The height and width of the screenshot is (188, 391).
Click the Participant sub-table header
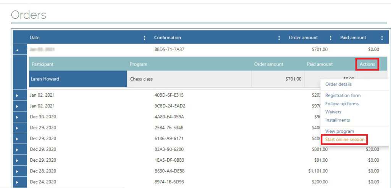coord(42,64)
